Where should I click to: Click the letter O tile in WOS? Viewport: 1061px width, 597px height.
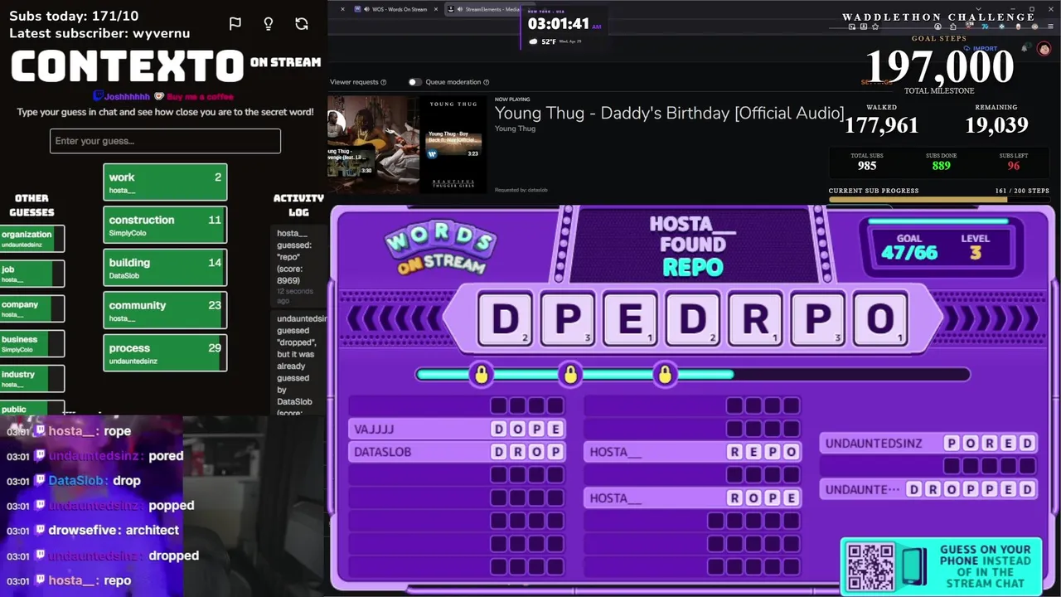pos(880,318)
